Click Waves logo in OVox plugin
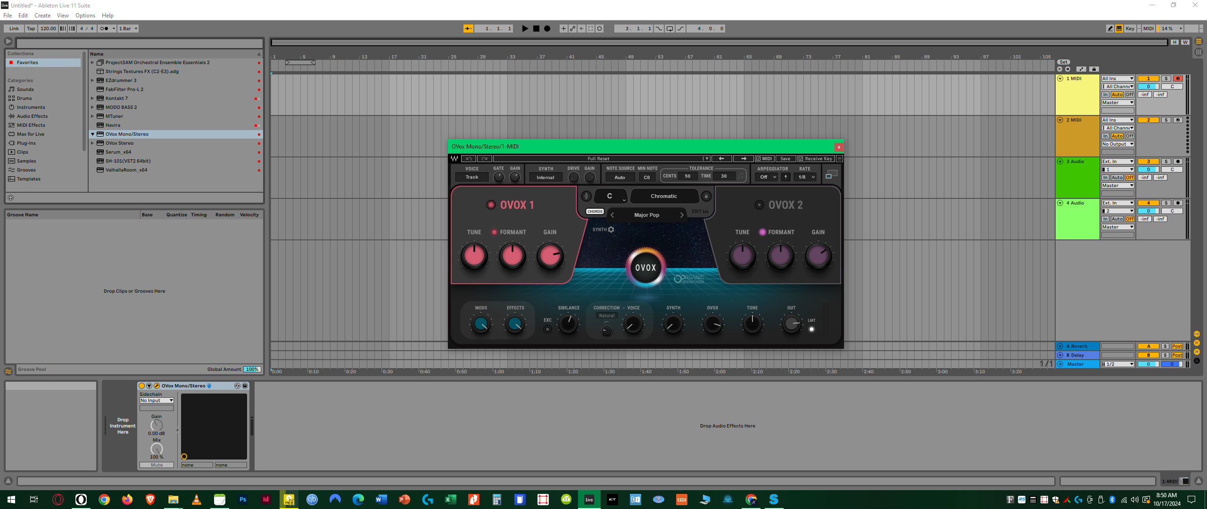 [455, 159]
